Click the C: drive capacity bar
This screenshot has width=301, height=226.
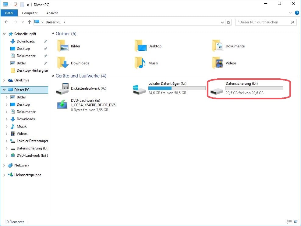click(176, 88)
